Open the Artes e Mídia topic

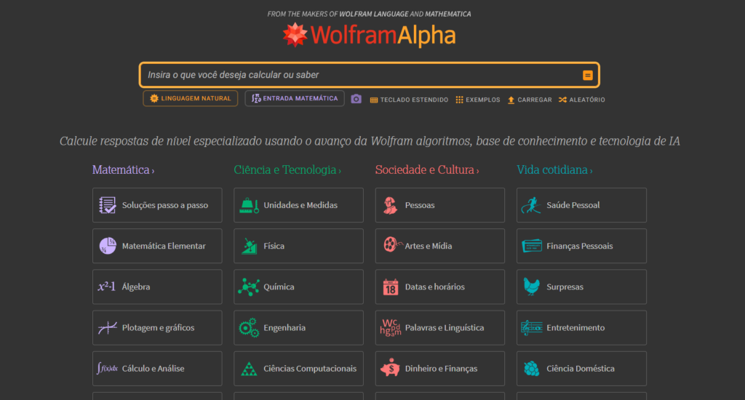[x=440, y=246]
